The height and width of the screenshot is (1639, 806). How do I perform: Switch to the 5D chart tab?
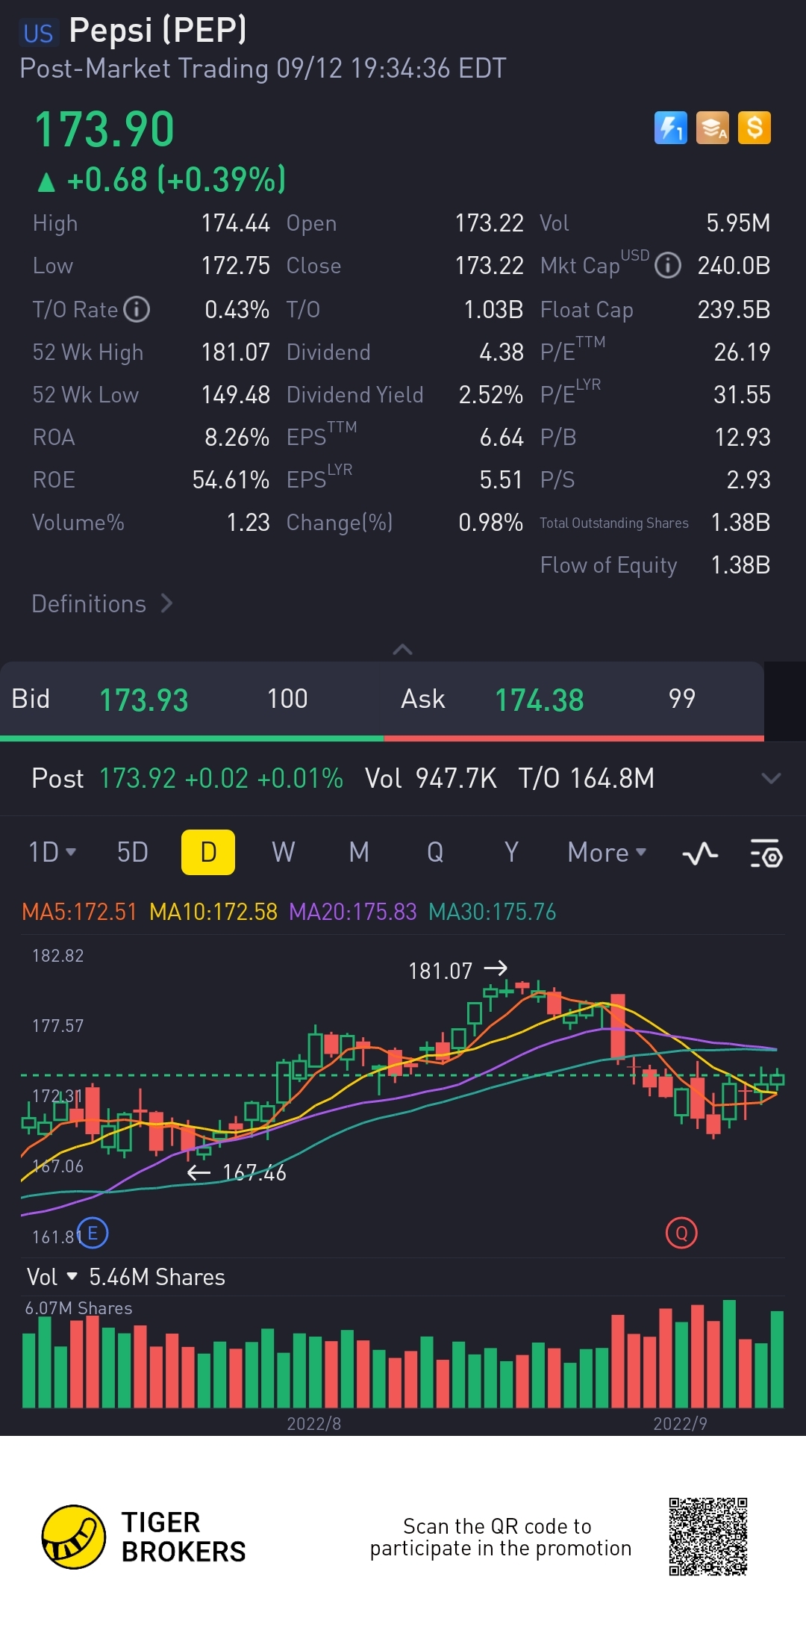(x=133, y=852)
